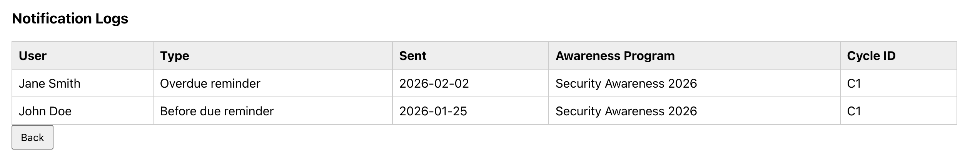Viewport: 965px width, 163px height.
Task: Click the Notification Logs page heading
Action: coord(70,18)
